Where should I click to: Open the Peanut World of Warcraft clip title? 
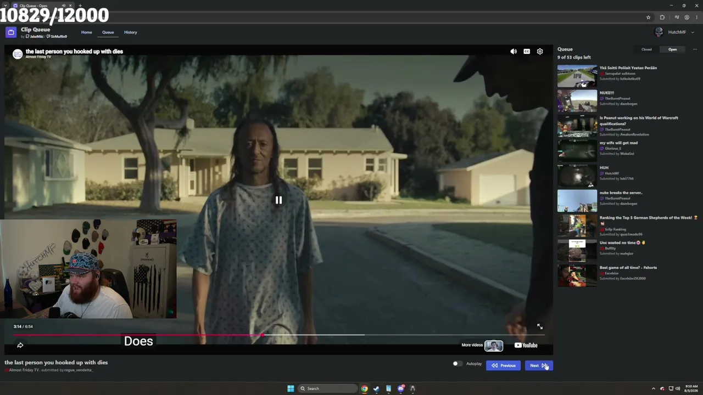[x=639, y=121]
